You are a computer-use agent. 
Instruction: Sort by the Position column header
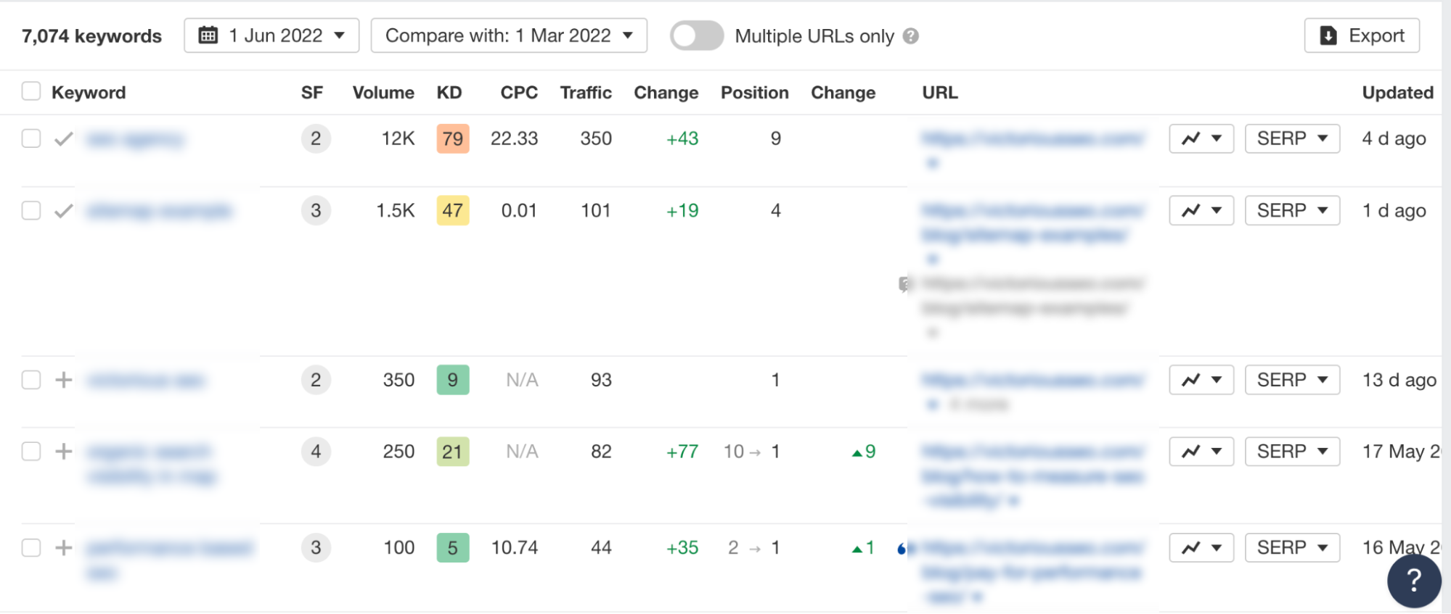[754, 92]
